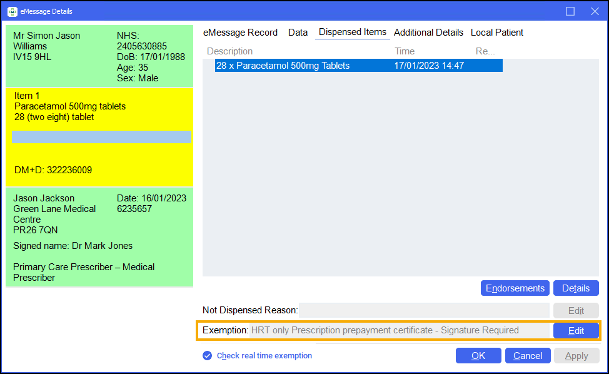Select the Dispensed Items tab

pos(353,33)
